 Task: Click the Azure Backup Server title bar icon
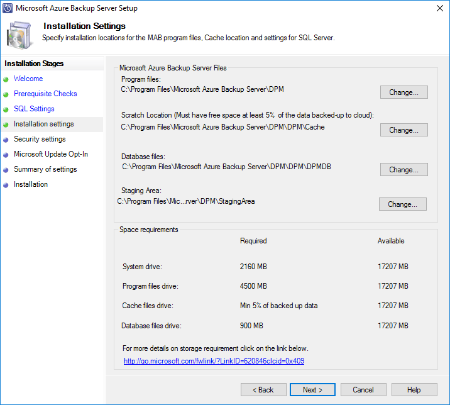[8, 8]
